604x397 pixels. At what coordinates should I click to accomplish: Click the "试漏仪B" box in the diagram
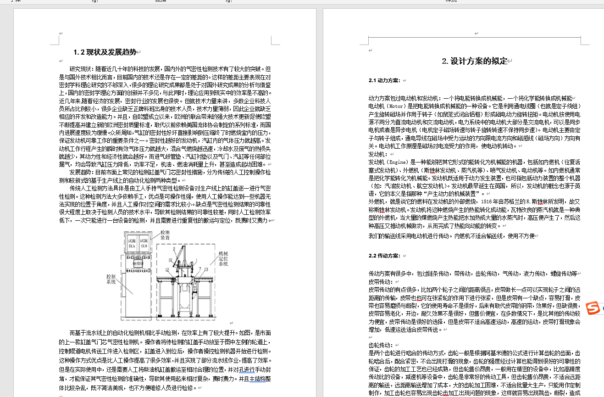point(144,243)
